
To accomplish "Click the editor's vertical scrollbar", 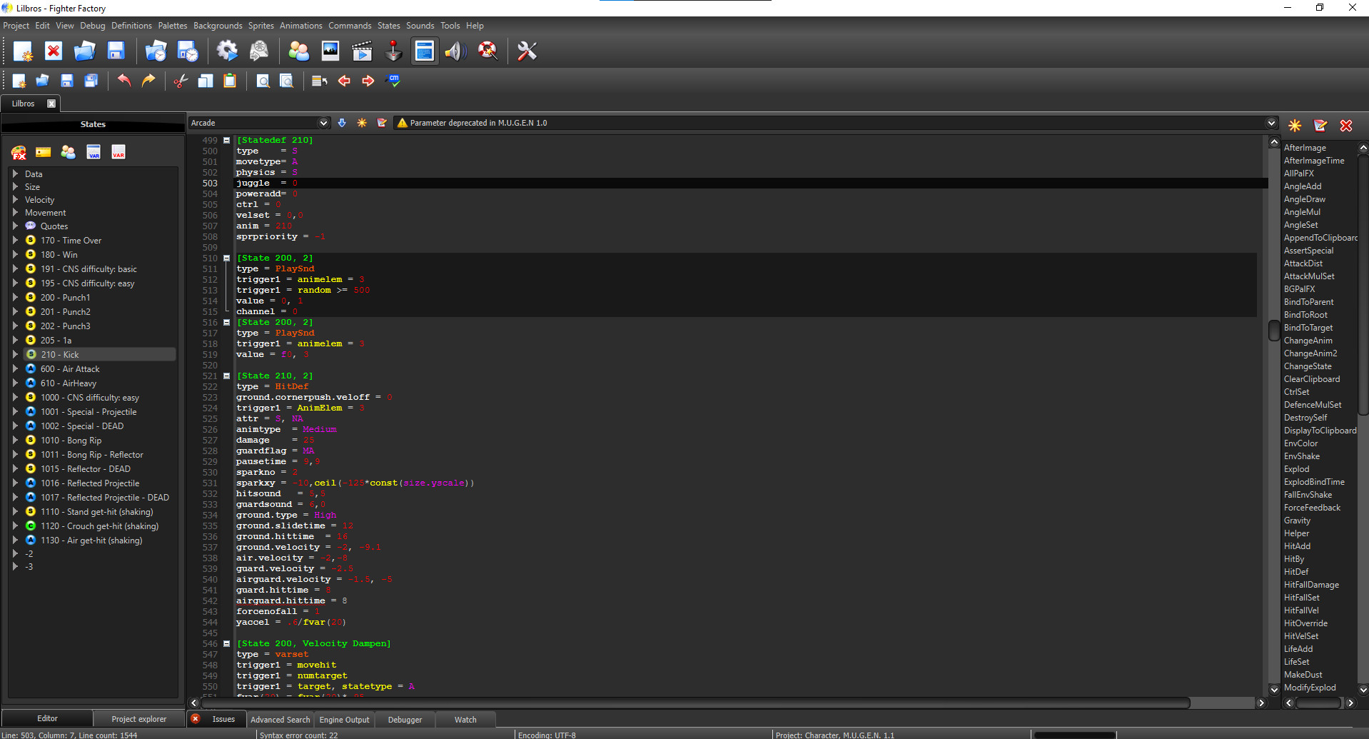I will pos(1274,331).
